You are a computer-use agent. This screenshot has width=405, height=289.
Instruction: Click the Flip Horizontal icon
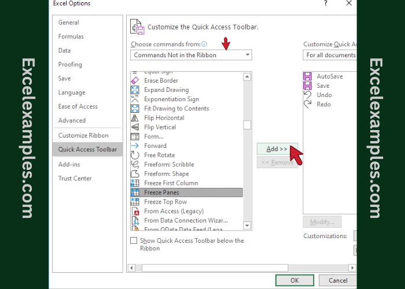click(x=135, y=118)
